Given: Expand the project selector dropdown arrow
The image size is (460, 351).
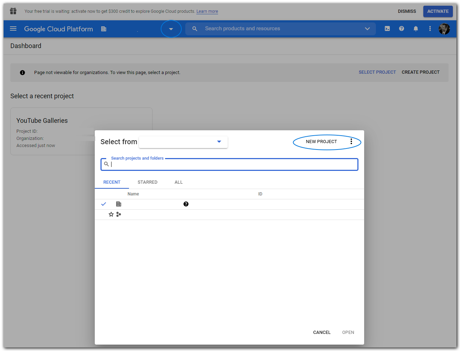Looking at the screenshot, I should click(x=171, y=29).
